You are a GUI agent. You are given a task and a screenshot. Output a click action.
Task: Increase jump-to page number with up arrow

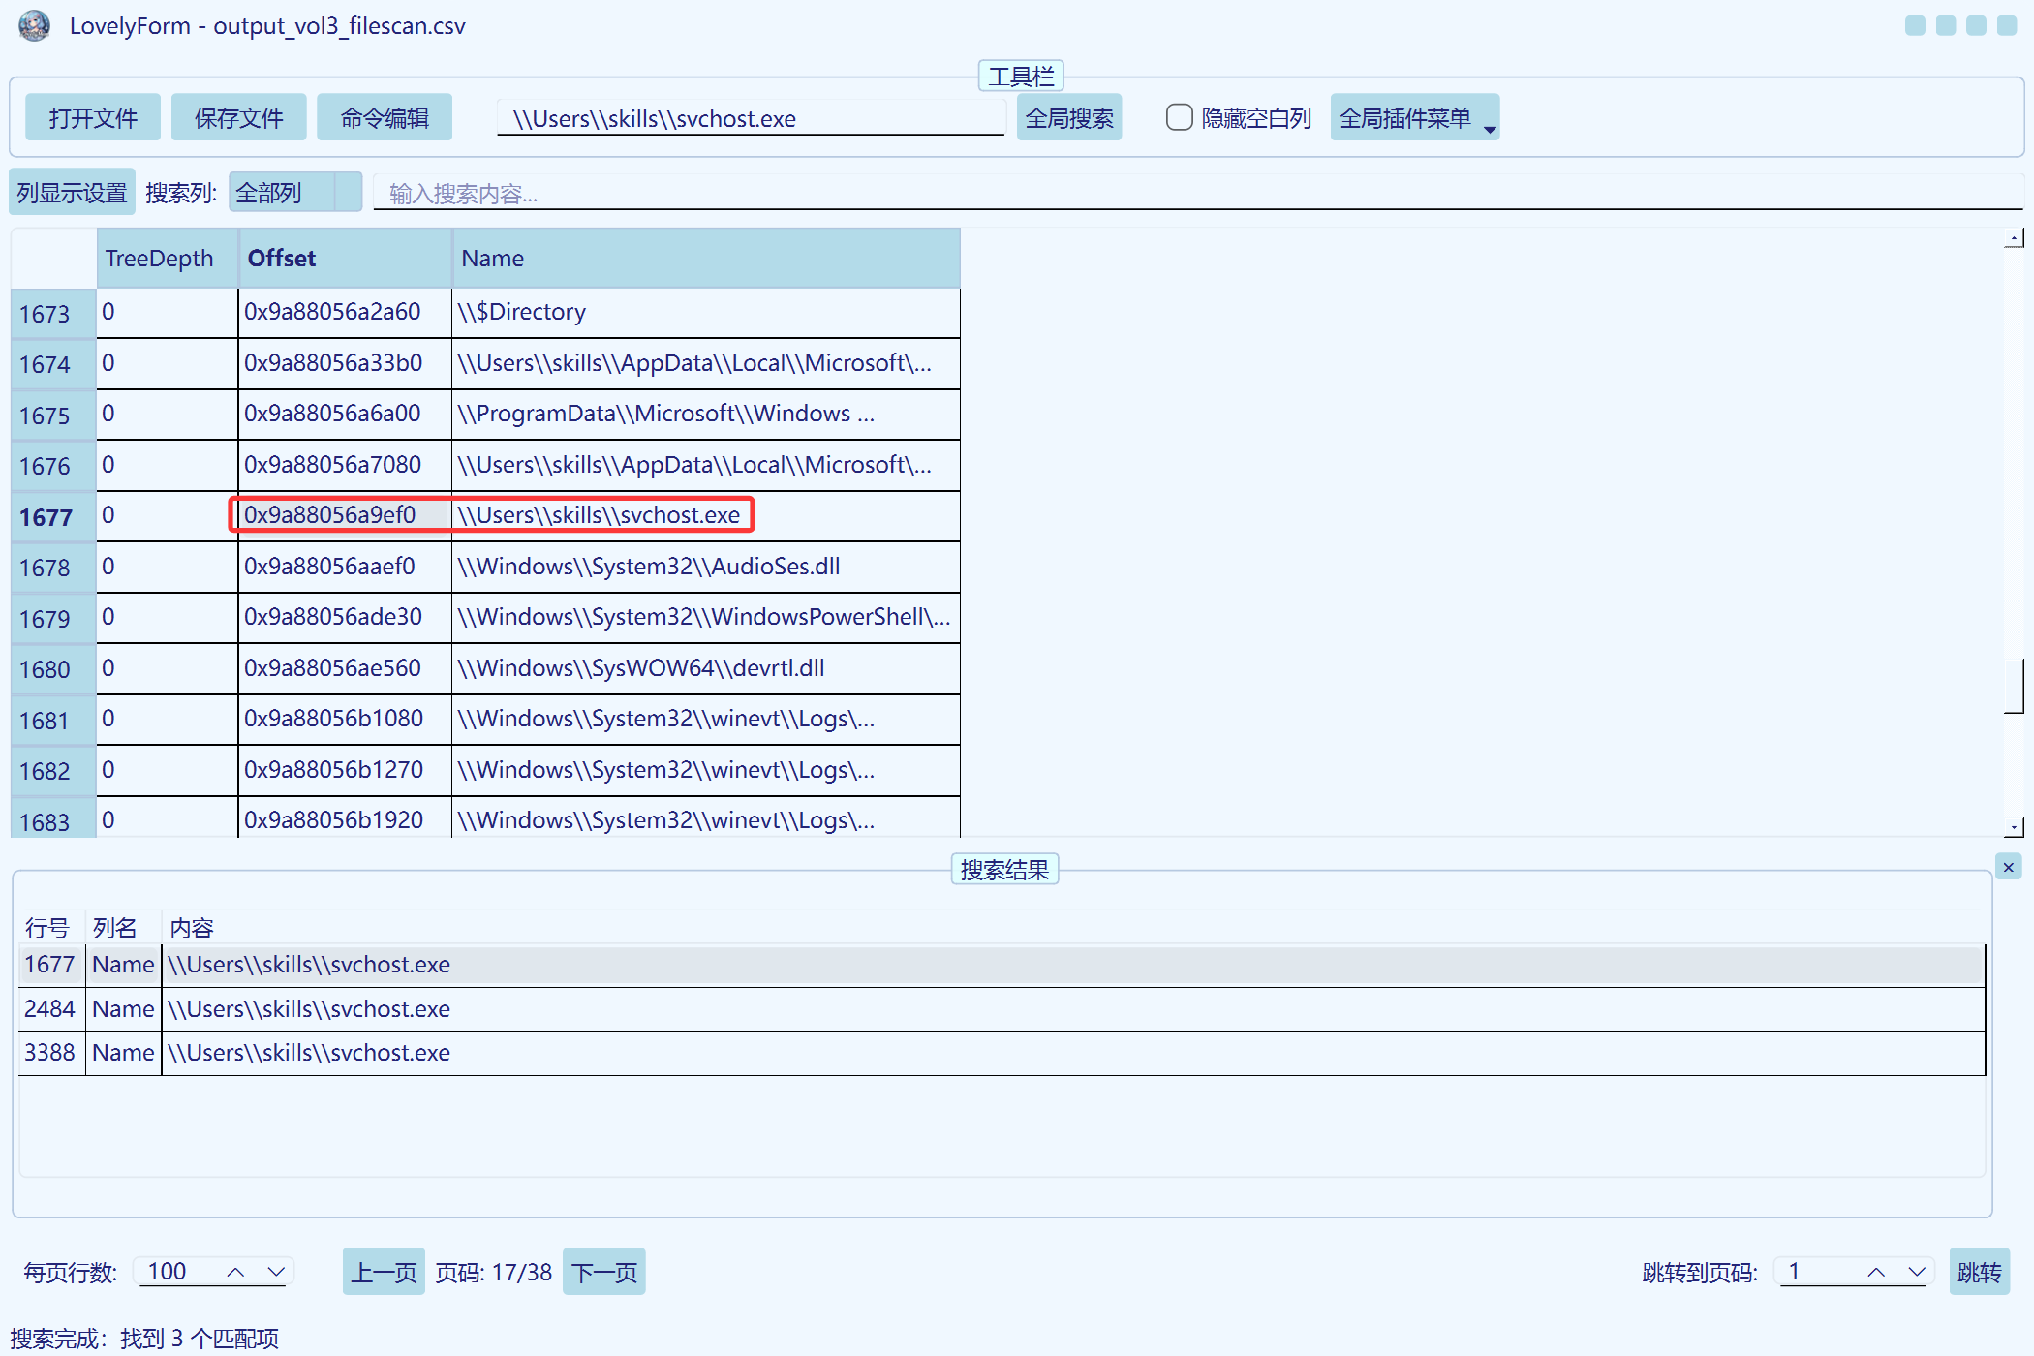point(1876,1272)
